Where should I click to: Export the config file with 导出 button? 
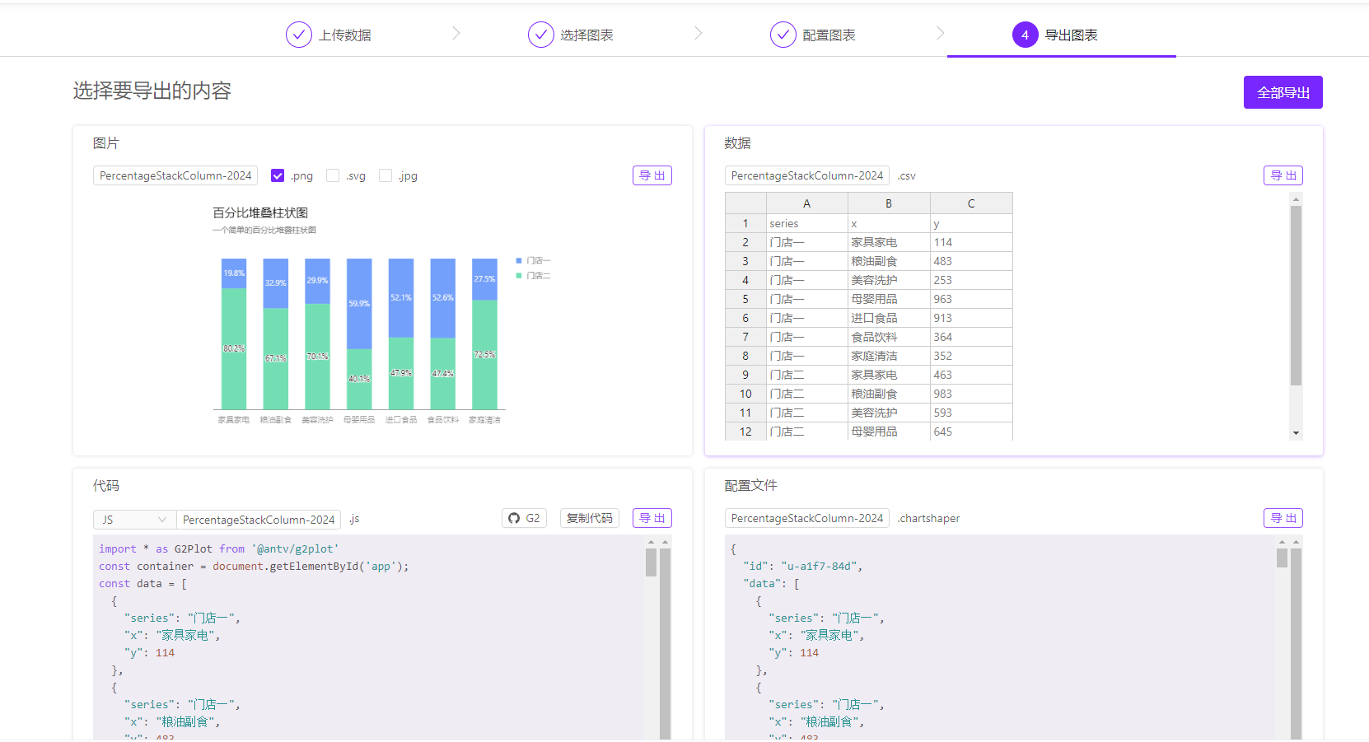click(1283, 518)
